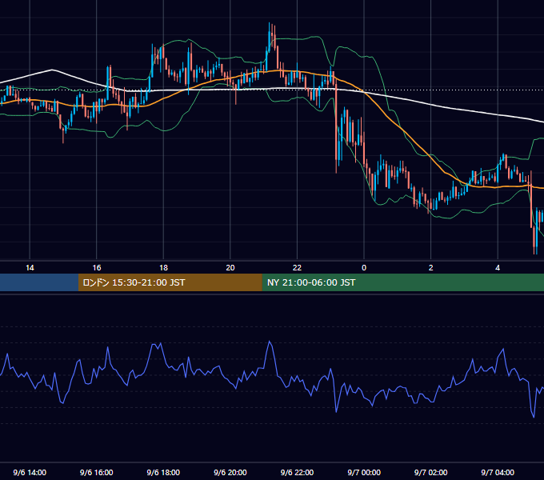Click the 9/6 16:00 date label
The image size is (544, 480).
coord(97,472)
